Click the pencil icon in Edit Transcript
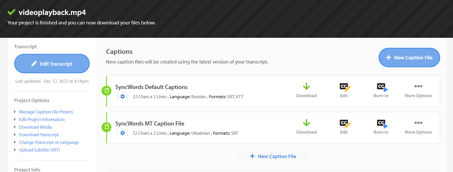The height and width of the screenshot is (172, 453). click(34, 64)
